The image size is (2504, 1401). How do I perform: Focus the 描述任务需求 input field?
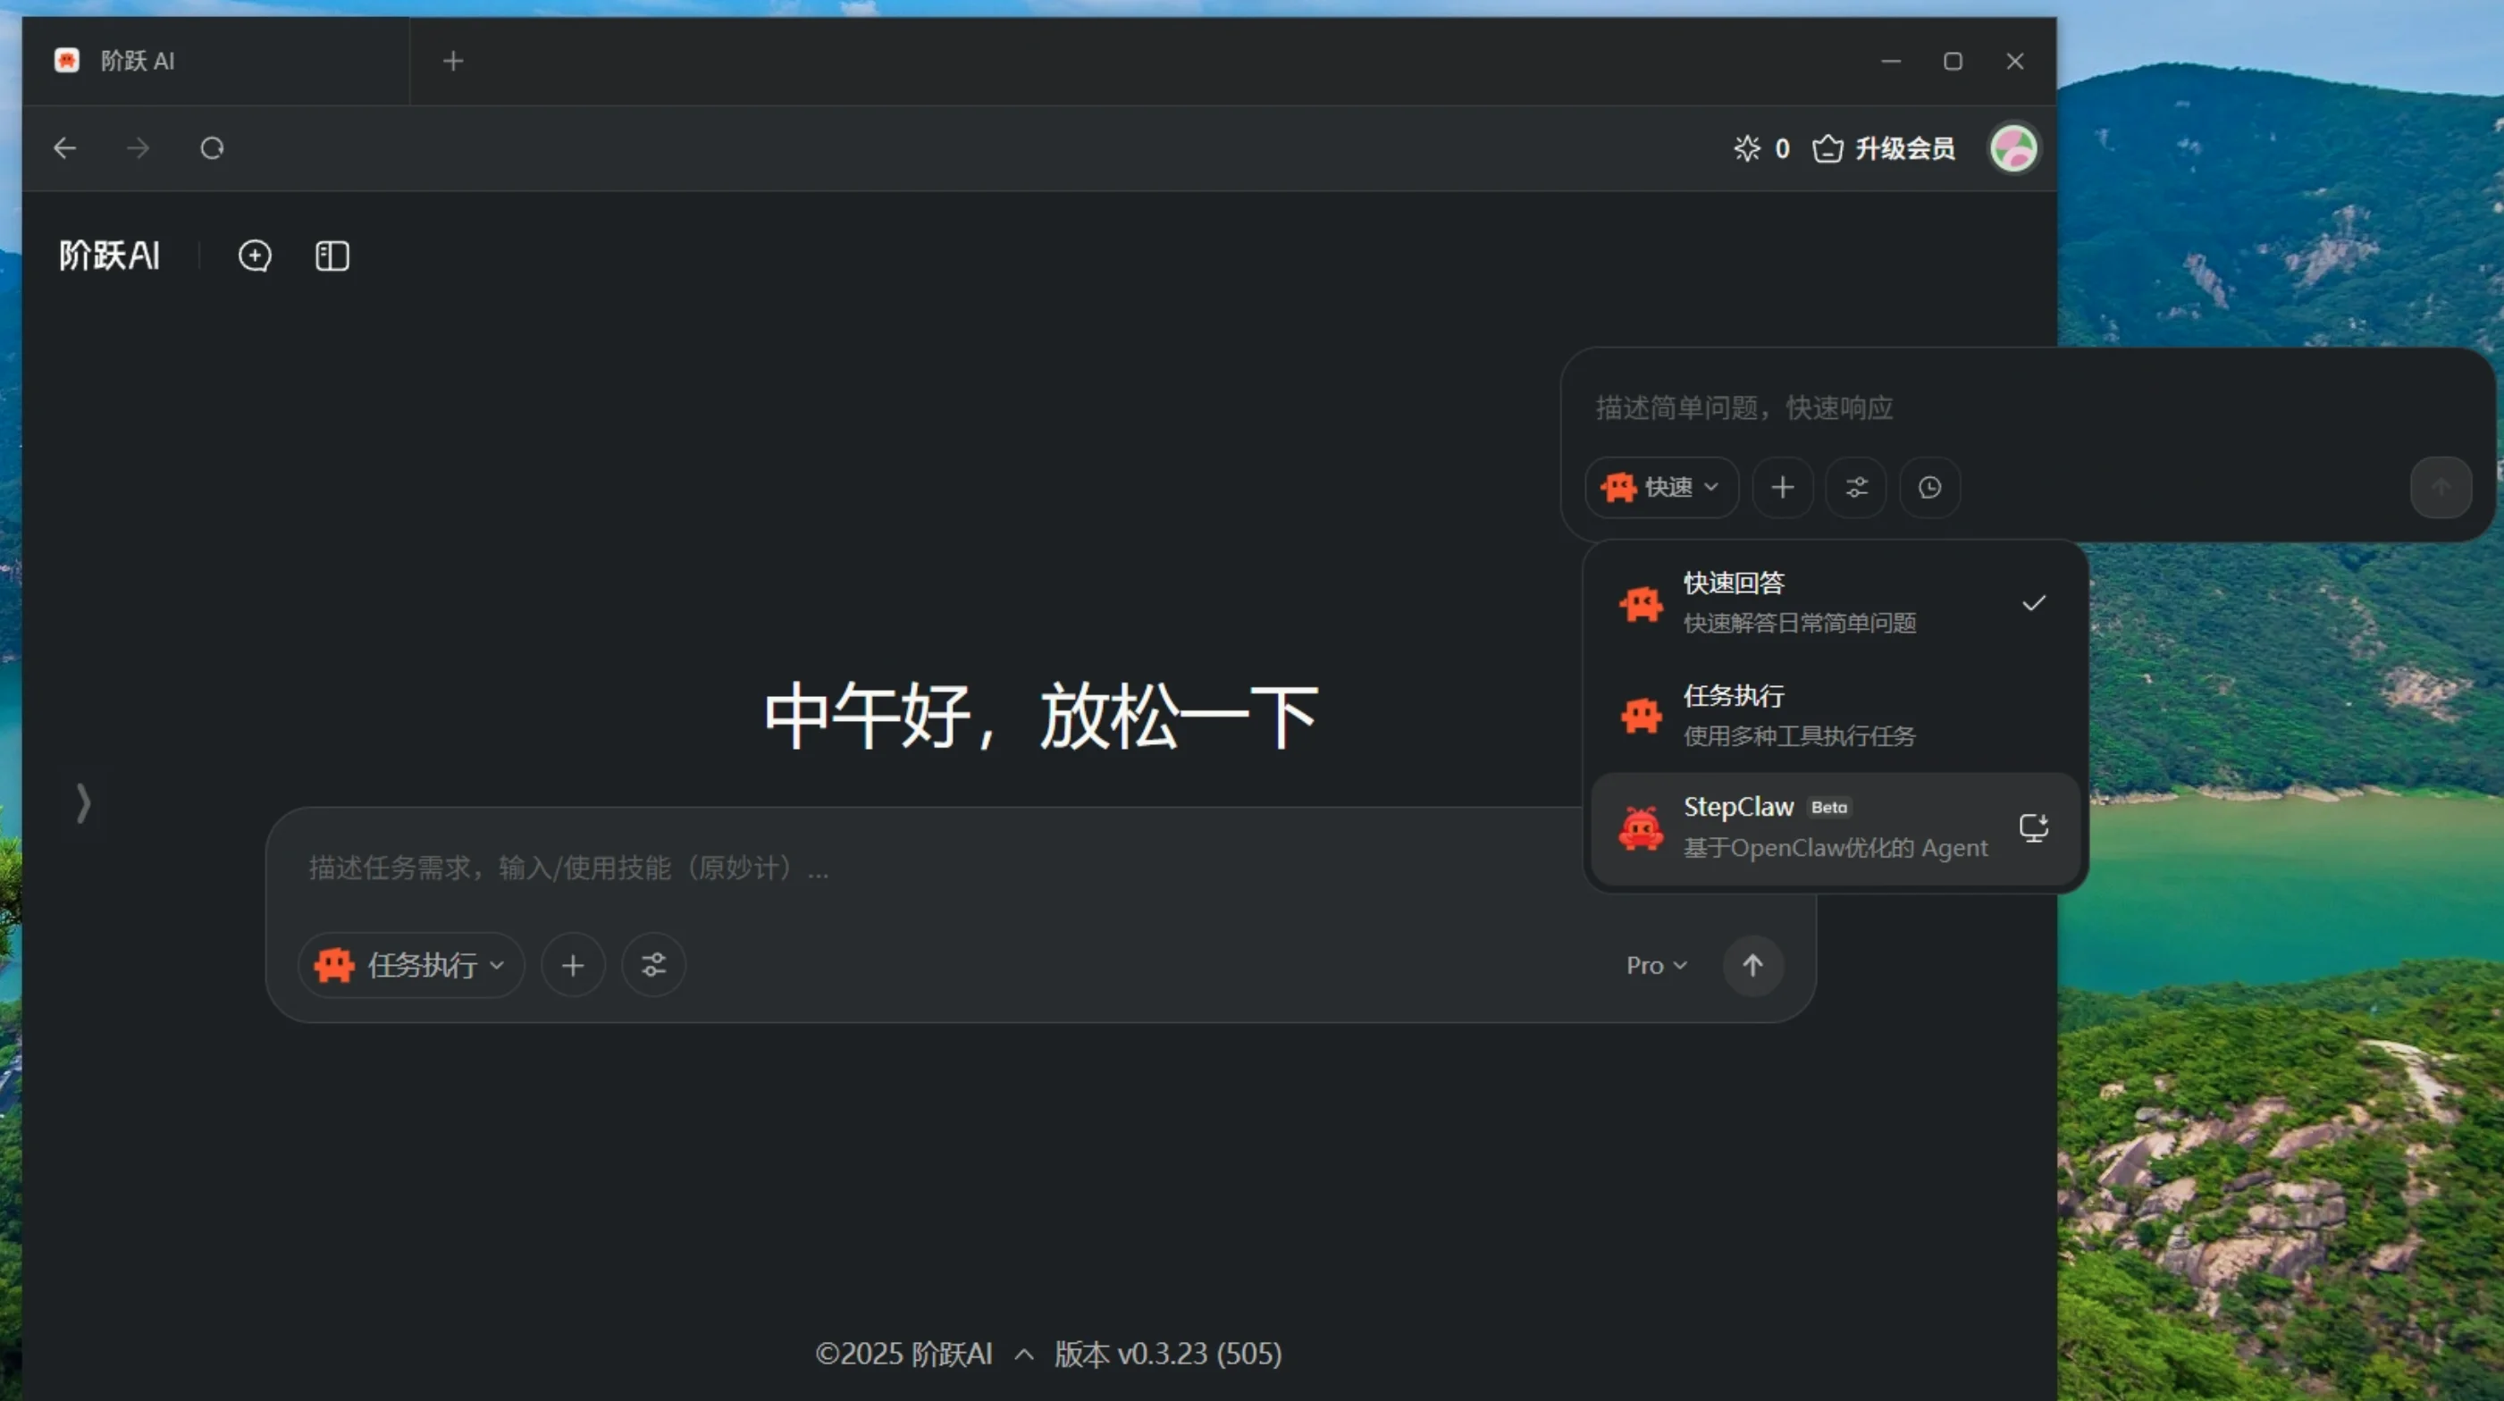tap(1040, 868)
